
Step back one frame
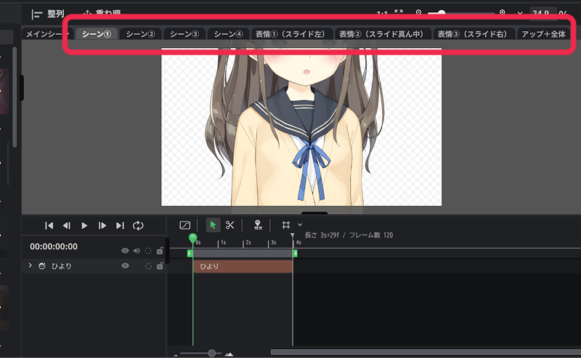pos(66,226)
